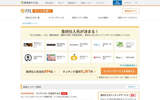Open the 株式会社ビースフードサービス logo thumbnail
The image size is (160, 100).
(x=28, y=45)
